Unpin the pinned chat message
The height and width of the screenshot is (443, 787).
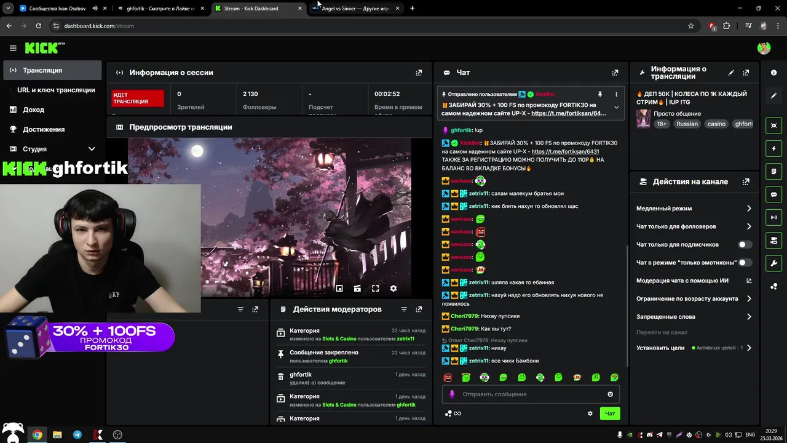point(600,94)
